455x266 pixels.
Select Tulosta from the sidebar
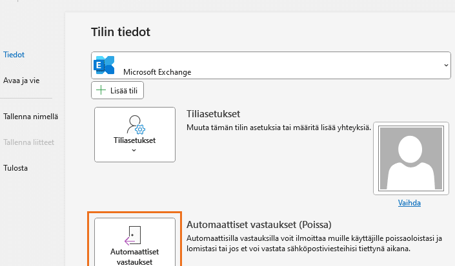pyautogui.click(x=15, y=168)
